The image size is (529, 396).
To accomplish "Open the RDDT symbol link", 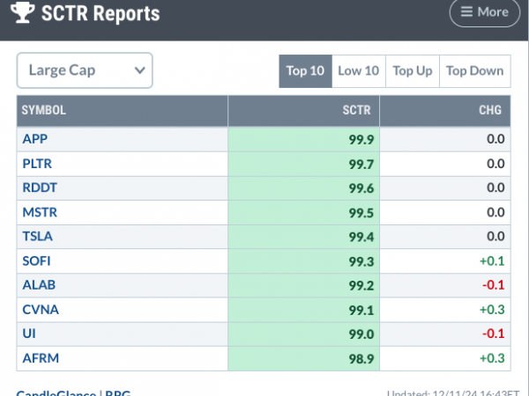I will [x=40, y=187].
